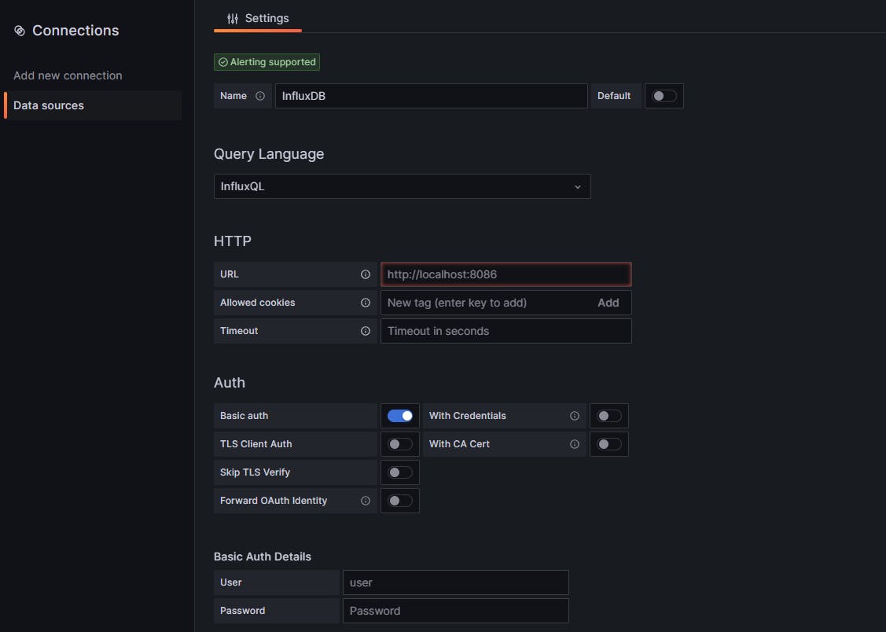Click the Name input containing InfluxDB
This screenshot has height=632, width=886.
tap(431, 96)
